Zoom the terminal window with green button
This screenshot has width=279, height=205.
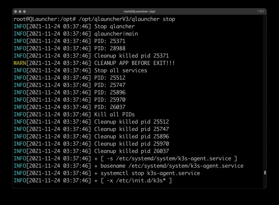[25, 12]
